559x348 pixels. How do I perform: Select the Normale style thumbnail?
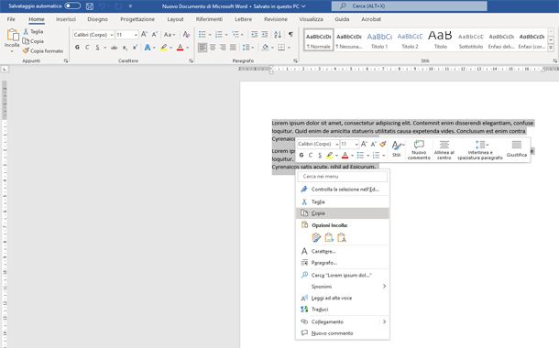pos(319,40)
